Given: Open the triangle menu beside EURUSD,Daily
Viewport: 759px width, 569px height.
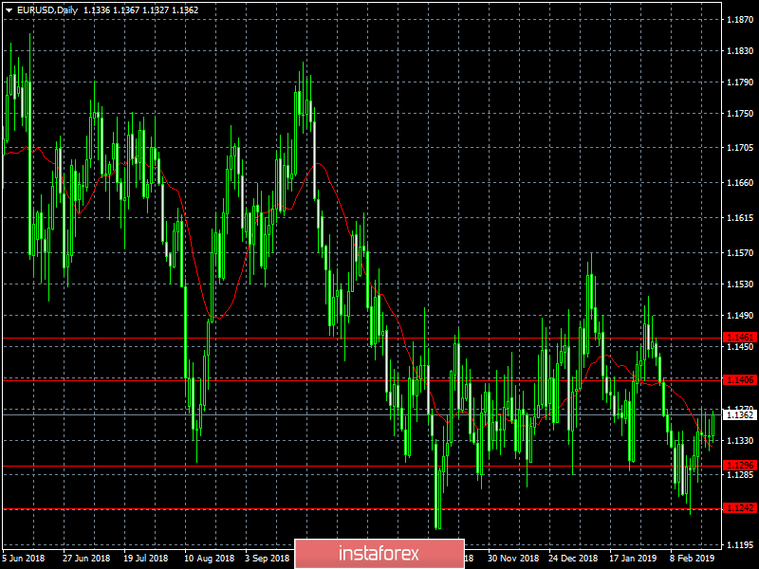Looking at the screenshot, I should pyautogui.click(x=9, y=10).
